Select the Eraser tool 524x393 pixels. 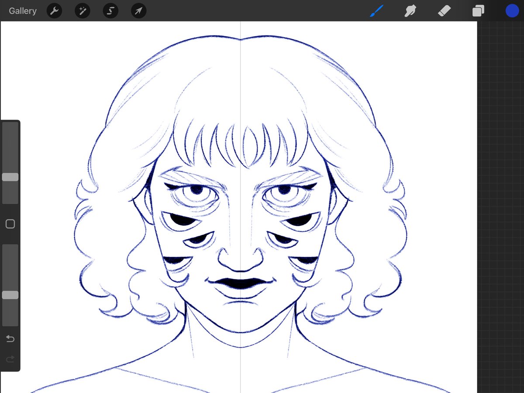click(x=444, y=11)
